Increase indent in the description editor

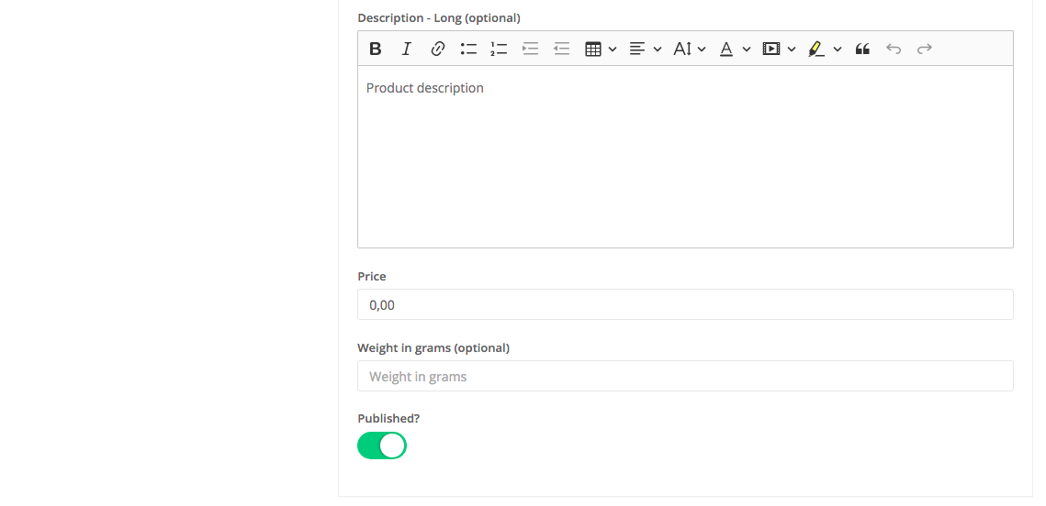(530, 49)
